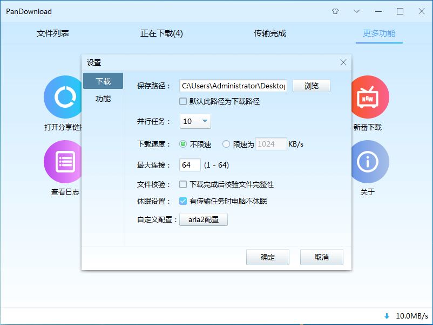The image size is (433, 325).
Task: Enable 下载完成后校验文件完整性 checkbox
Action: (x=183, y=184)
